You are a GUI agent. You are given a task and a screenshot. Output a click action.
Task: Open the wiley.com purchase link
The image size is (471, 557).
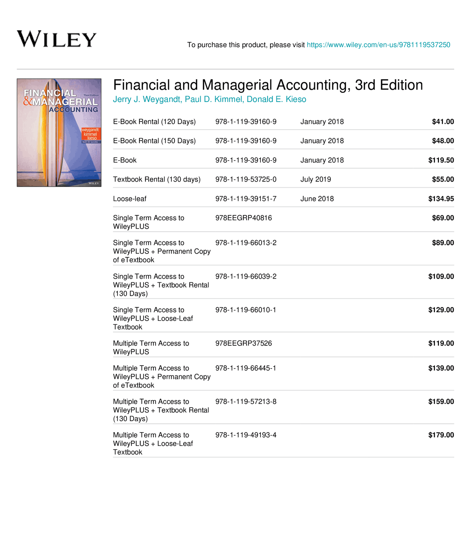378,45
